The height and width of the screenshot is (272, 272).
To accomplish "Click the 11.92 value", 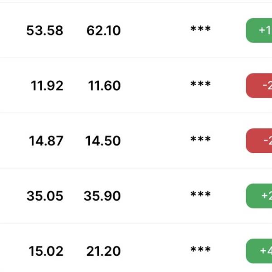I will click(47, 86).
